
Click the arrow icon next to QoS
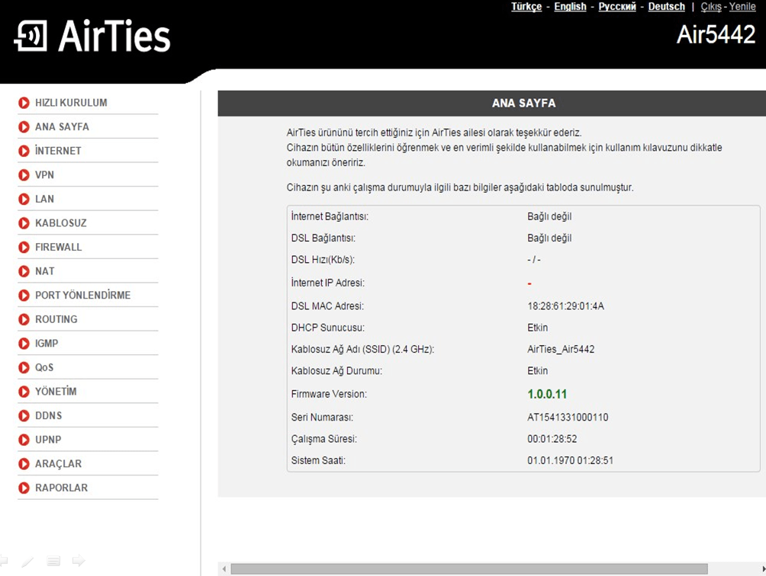pyautogui.click(x=24, y=368)
